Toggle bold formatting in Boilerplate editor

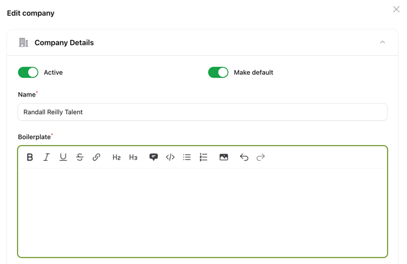tap(30, 157)
